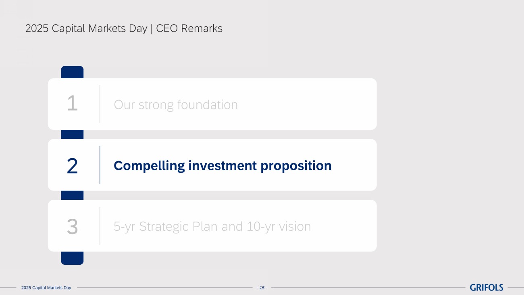Click the slide title '2025 Capital Markets Day'
This screenshot has width=524, height=295.
coord(86,29)
